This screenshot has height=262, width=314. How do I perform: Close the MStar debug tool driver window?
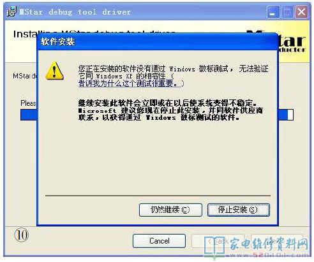[x=301, y=11]
